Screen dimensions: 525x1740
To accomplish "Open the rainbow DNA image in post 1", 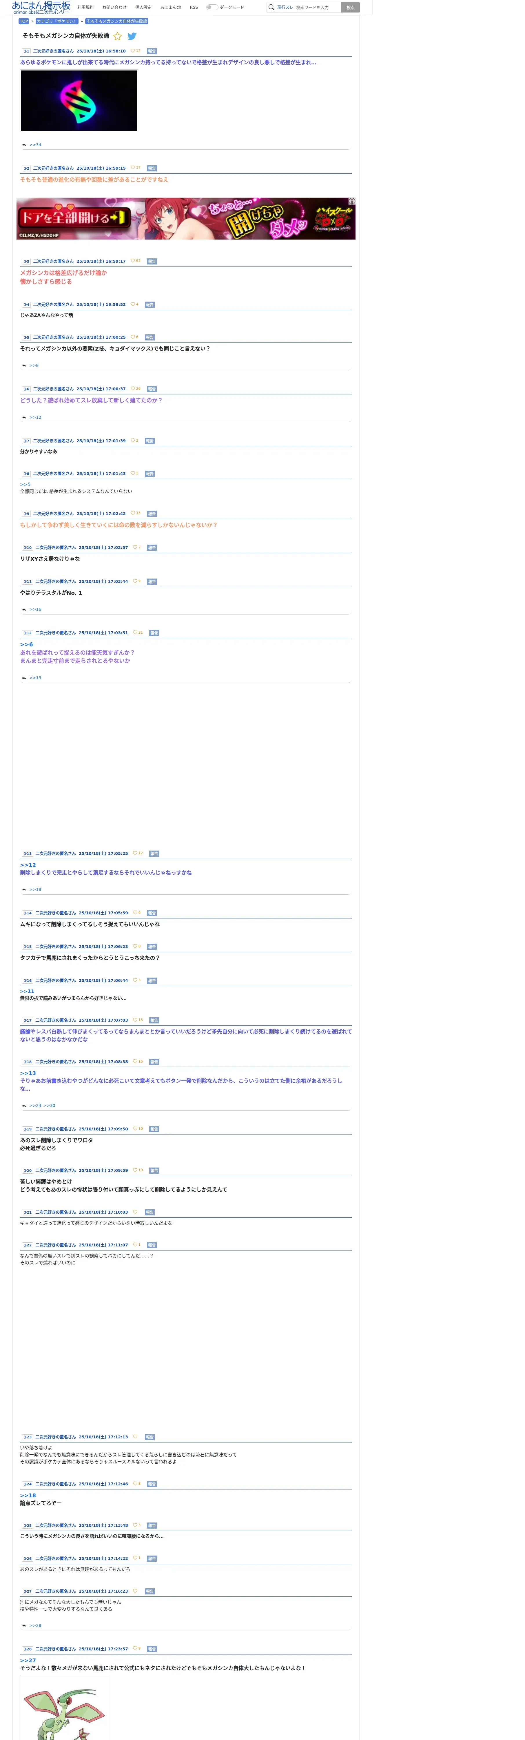I will click(x=79, y=101).
